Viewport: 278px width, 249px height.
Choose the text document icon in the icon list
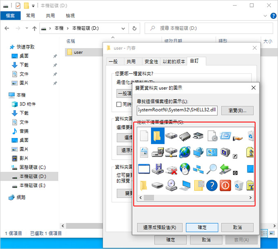144,152
